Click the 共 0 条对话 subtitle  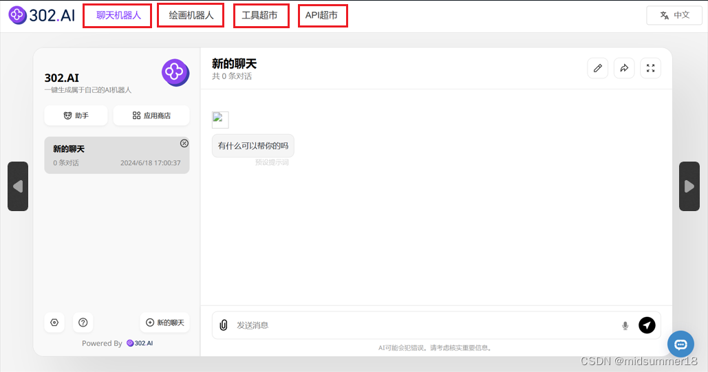[232, 76]
